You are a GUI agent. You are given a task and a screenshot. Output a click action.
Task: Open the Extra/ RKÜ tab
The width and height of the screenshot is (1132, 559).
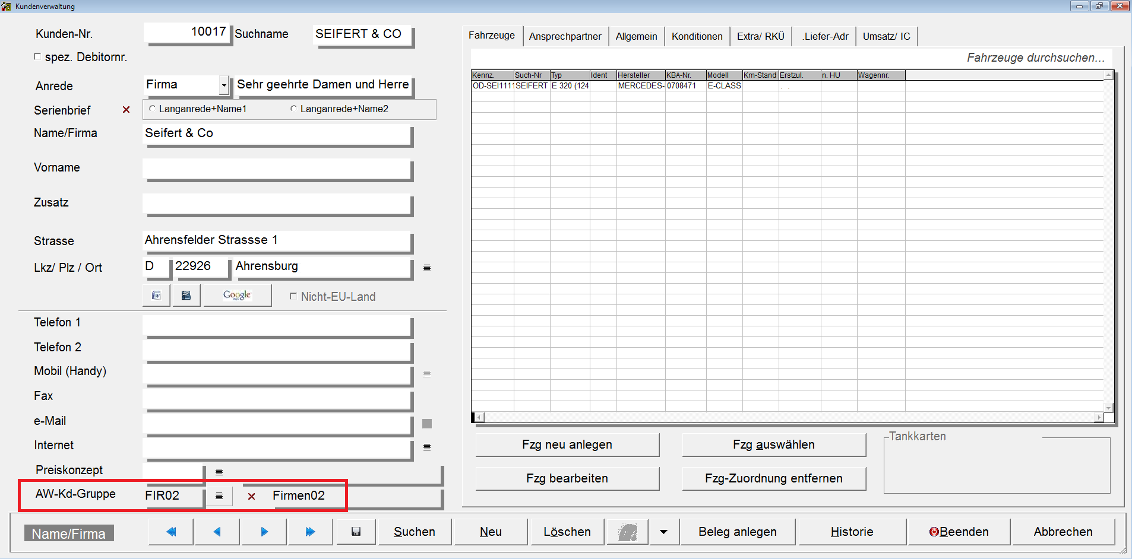coord(760,36)
